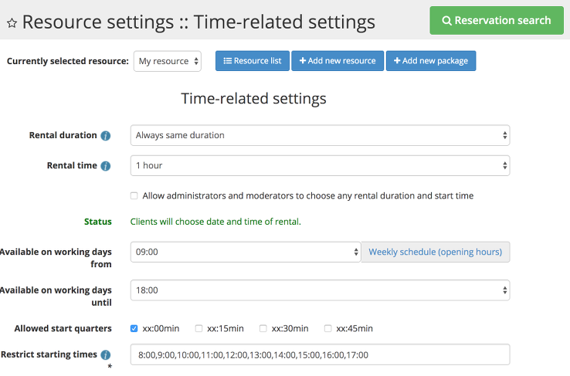This screenshot has height=376, width=570.
Task: Open the Available until 18:00 dropdown
Action: [320, 290]
